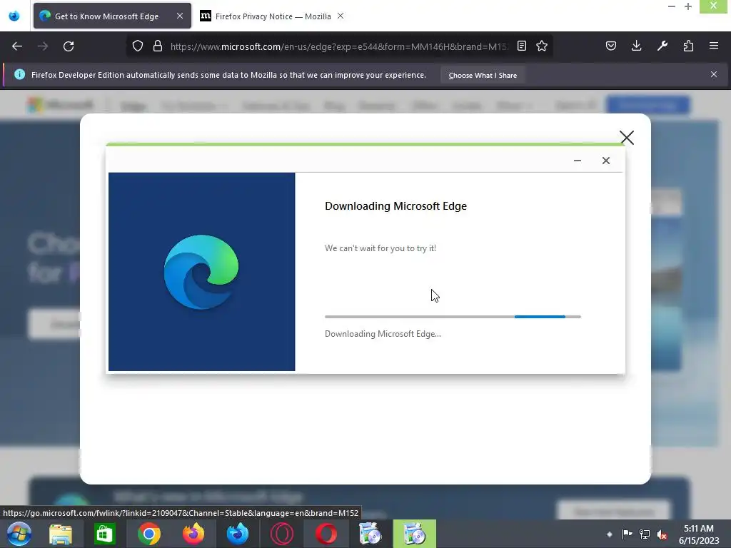Open Developer Tools wrench
The image size is (731, 548).
click(662, 46)
